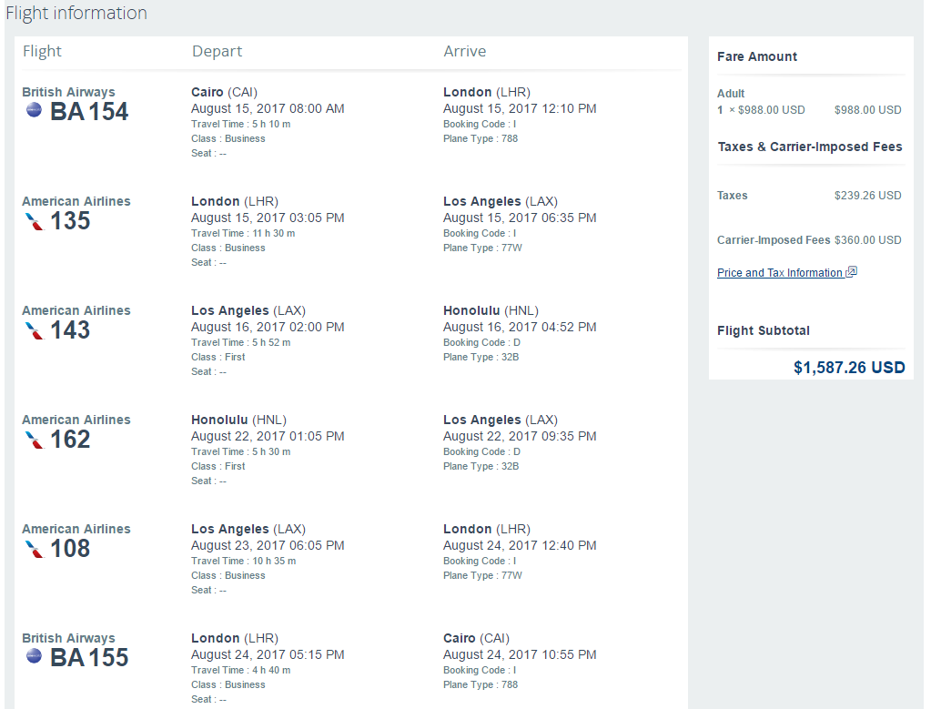
Task: Click the Depart column header
Action: 217,52
